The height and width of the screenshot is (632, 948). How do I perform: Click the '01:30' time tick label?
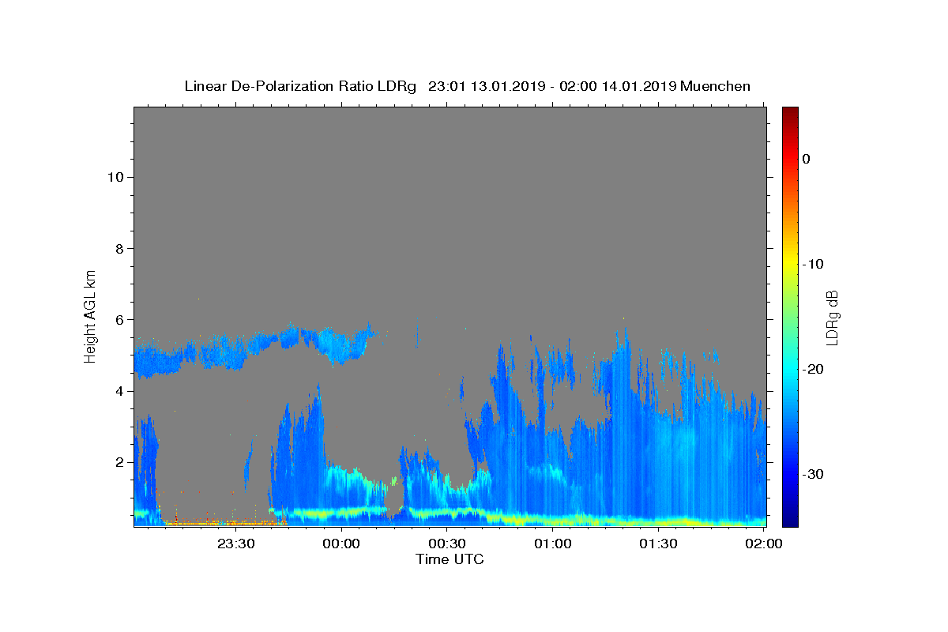click(659, 544)
